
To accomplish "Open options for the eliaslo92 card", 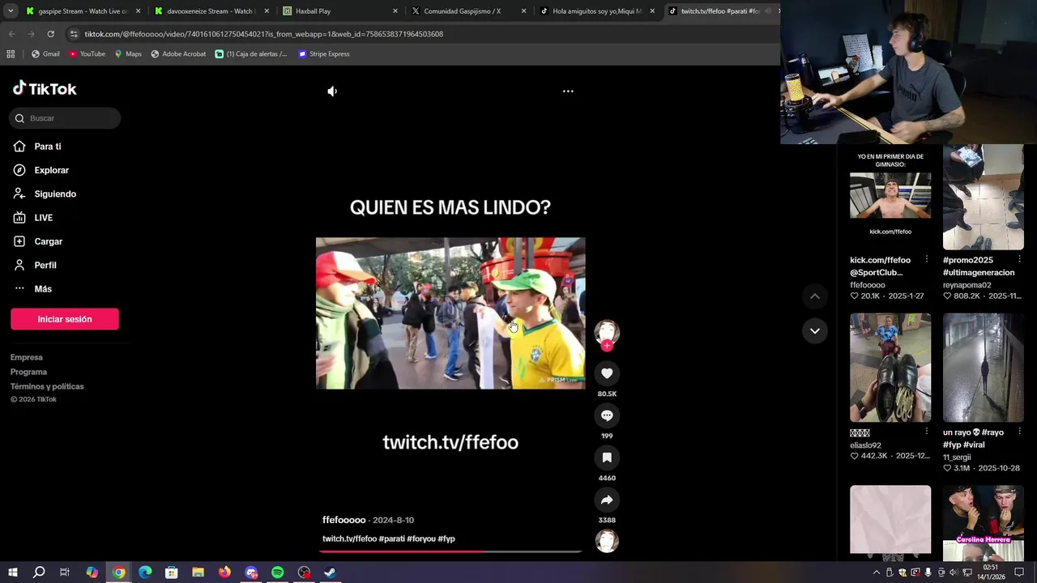I will click(x=927, y=432).
